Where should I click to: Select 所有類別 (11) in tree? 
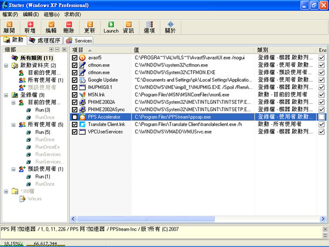pos(37,58)
